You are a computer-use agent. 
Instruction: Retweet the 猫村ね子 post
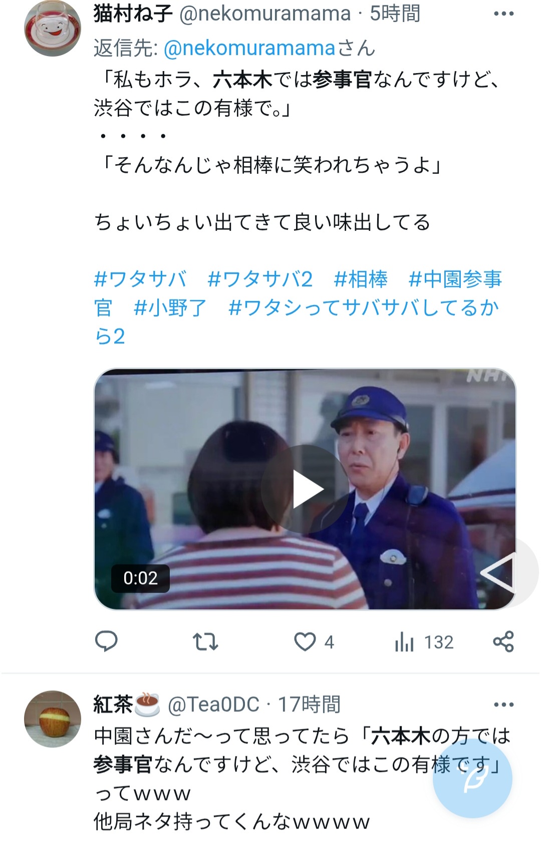[x=205, y=641]
